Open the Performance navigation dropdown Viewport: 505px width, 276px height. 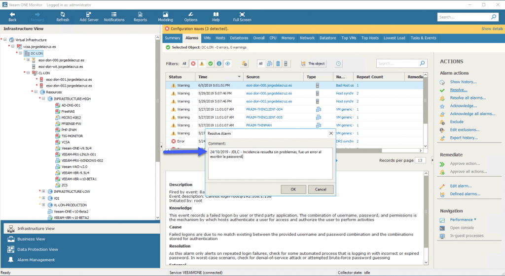click(x=463, y=220)
